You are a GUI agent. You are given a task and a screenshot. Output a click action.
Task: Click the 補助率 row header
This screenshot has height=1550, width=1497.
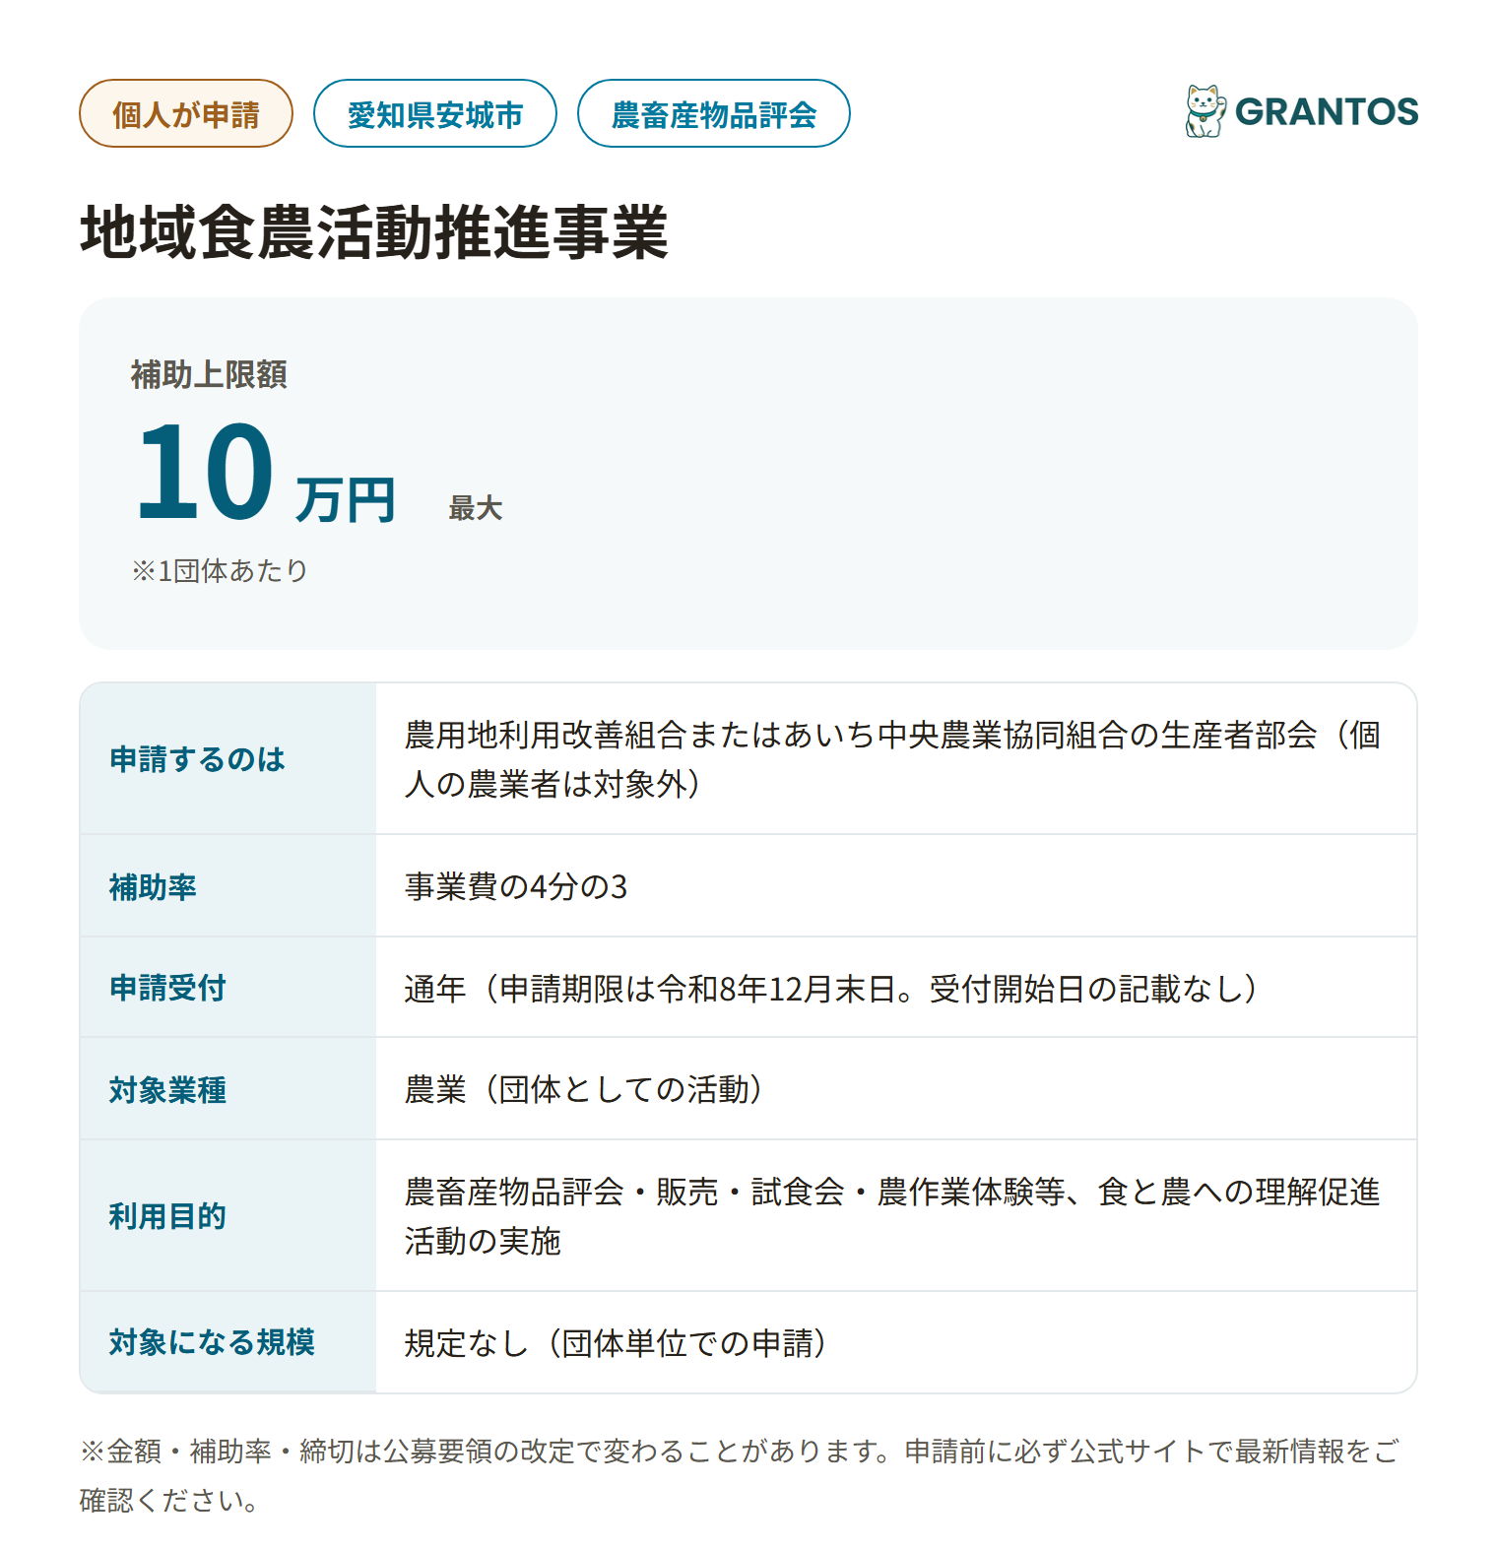[153, 887]
